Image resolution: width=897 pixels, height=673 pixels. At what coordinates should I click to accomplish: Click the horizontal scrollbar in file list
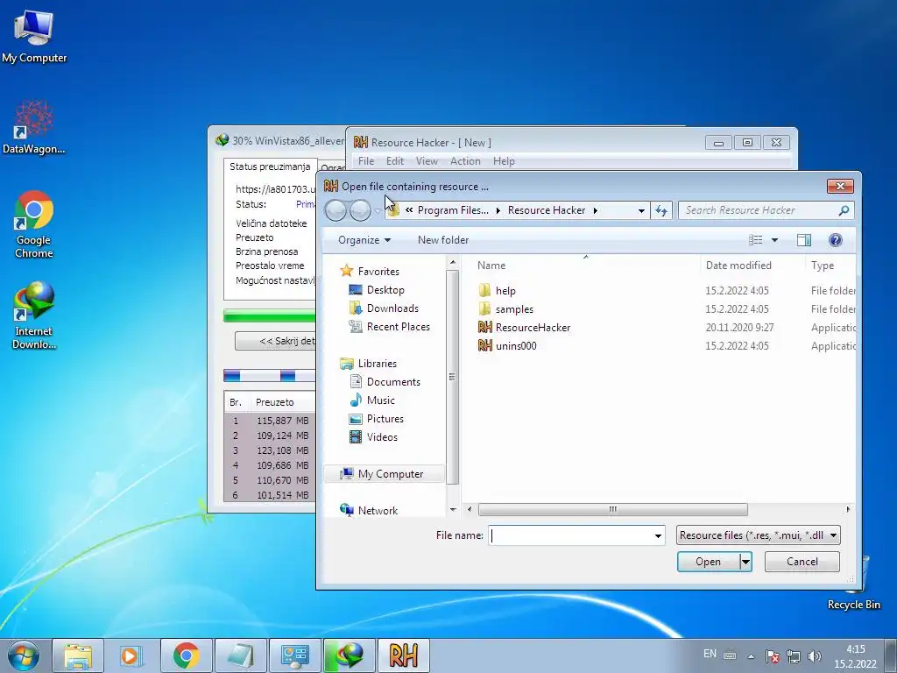click(x=612, y=509)
